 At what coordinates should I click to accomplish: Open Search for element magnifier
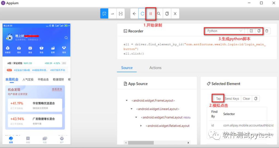[x=159, y=14]
